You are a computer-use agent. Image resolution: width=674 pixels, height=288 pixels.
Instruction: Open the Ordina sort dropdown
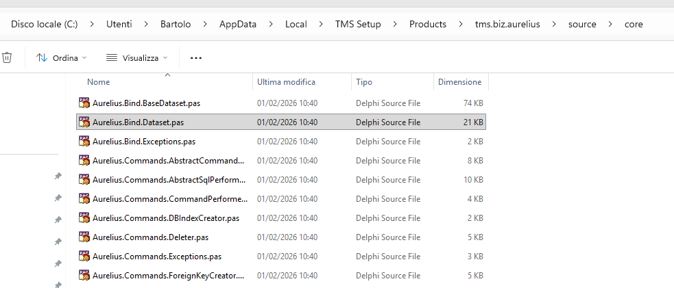point(61,58)
